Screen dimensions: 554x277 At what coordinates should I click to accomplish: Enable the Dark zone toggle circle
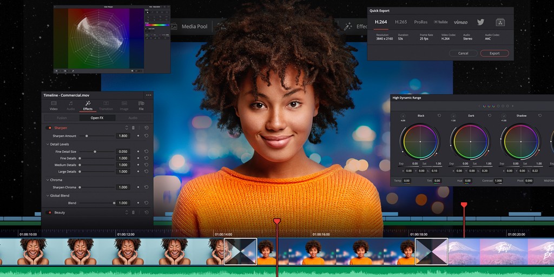pyautogui.click(x=453, y=116)
